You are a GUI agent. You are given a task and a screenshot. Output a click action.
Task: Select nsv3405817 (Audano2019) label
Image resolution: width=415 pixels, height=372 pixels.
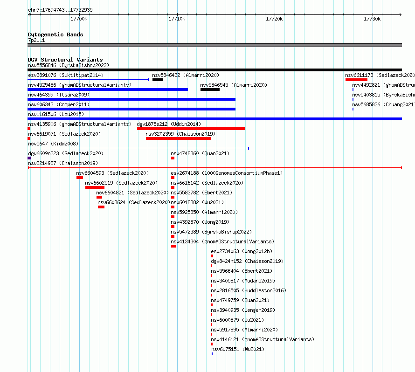pyautogui.click(x=243, y=281)
